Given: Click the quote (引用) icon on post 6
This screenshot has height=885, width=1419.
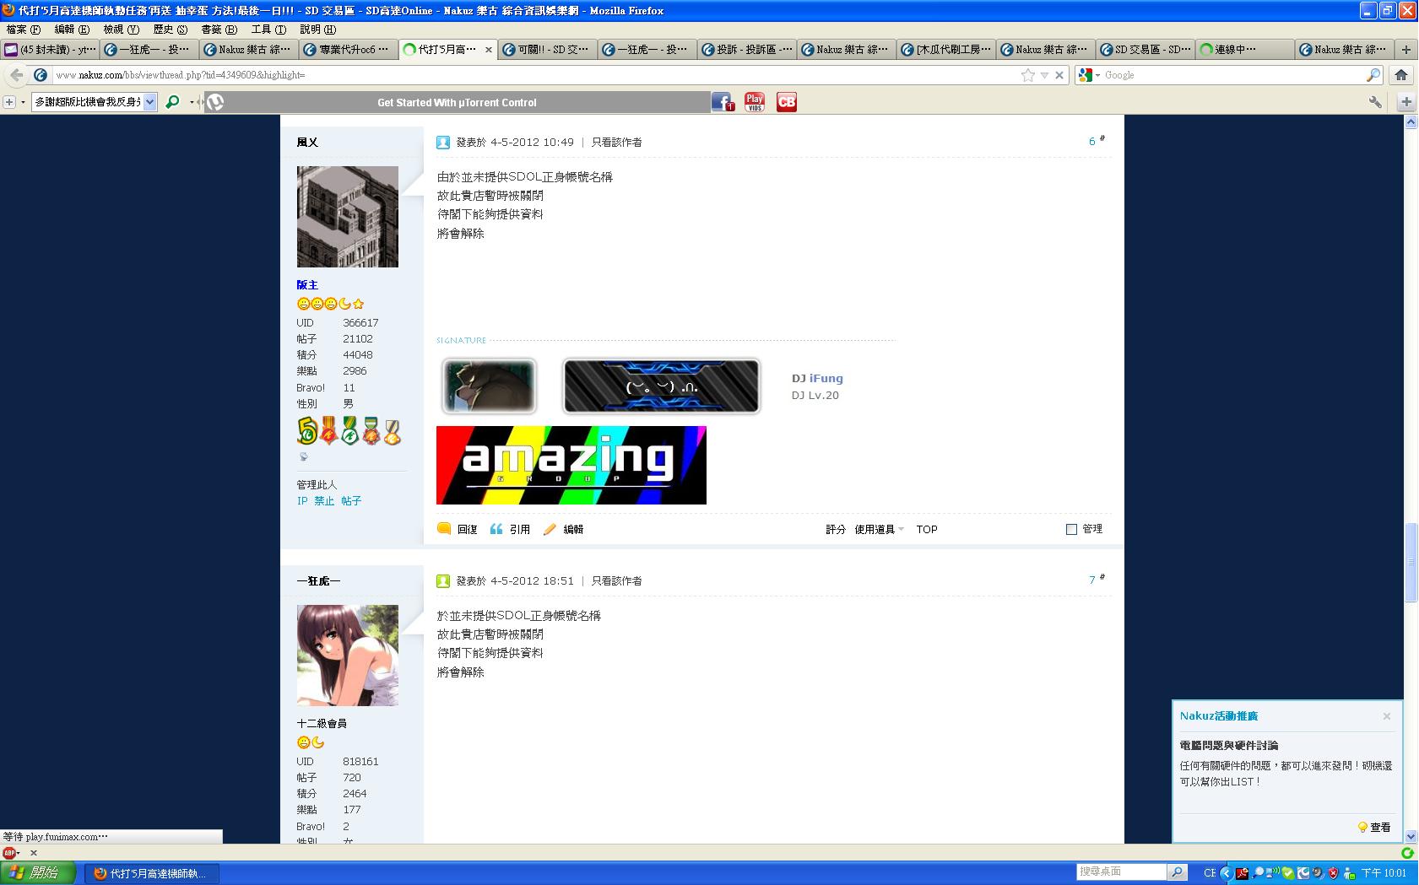Looking at the screenshot, I should tap(496, 529).
